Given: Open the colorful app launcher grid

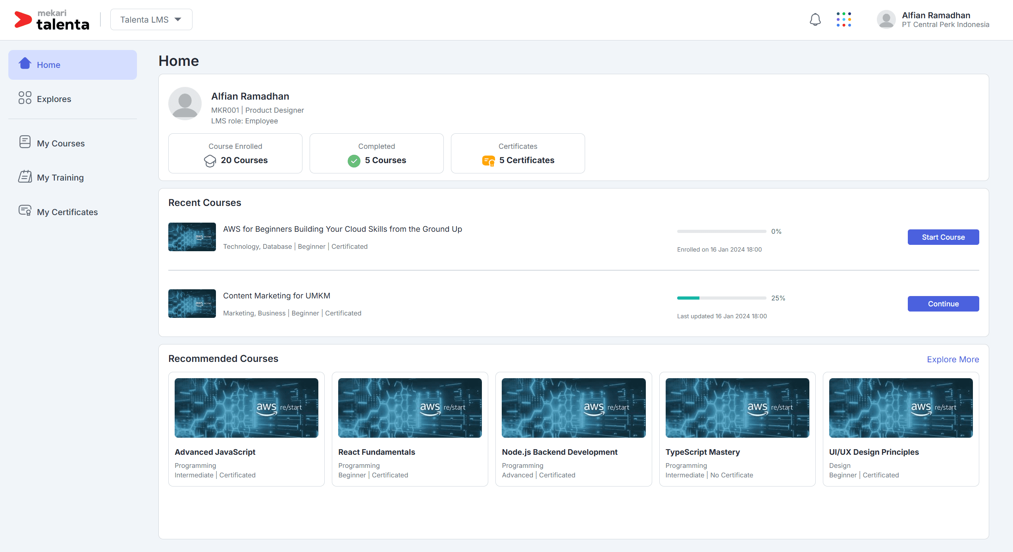Looking at the screenshot, I should pyautogui.click(x=844, y=19).
